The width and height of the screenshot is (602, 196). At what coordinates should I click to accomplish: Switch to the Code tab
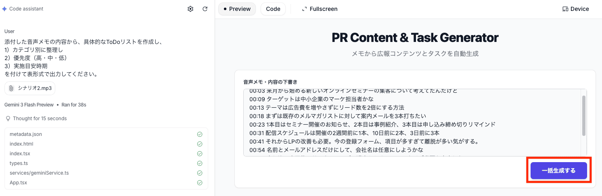pos(273,9)
